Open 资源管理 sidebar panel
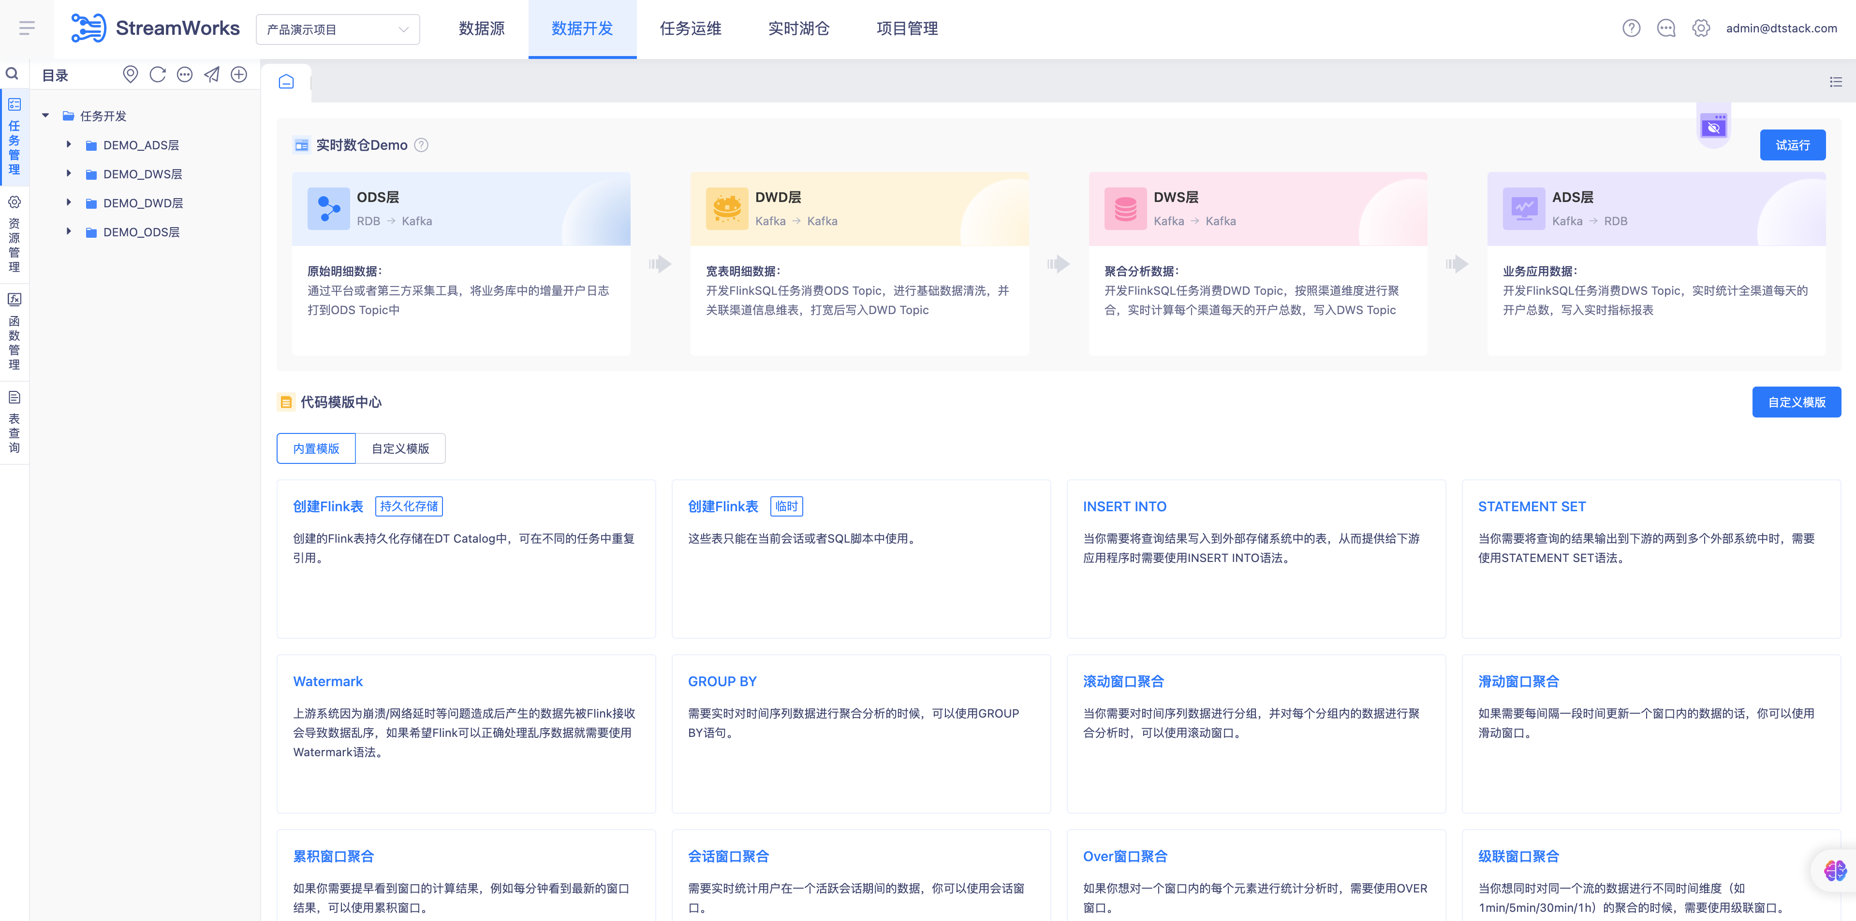 tap(15, 234)
